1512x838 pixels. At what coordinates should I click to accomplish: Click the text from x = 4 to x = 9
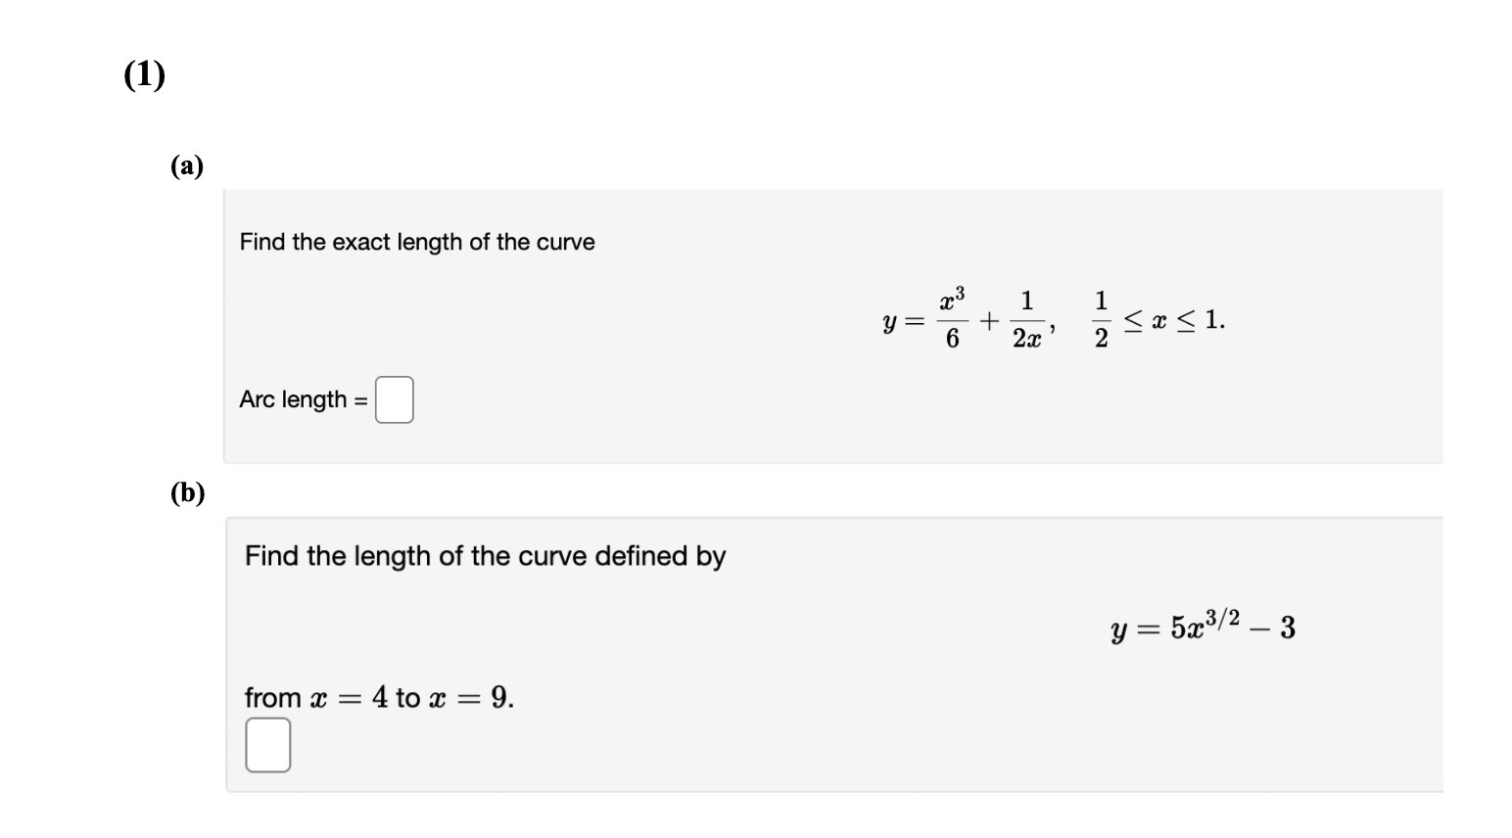point(377,697)
